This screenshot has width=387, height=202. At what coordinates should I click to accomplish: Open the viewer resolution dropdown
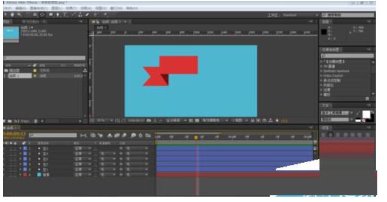(176, 121)
